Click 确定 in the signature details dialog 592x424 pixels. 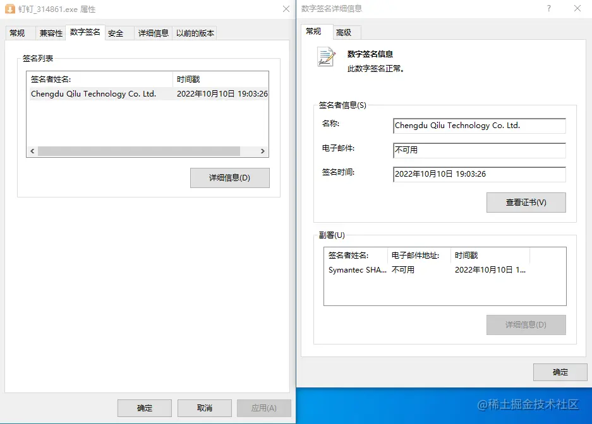coord(560,372)
